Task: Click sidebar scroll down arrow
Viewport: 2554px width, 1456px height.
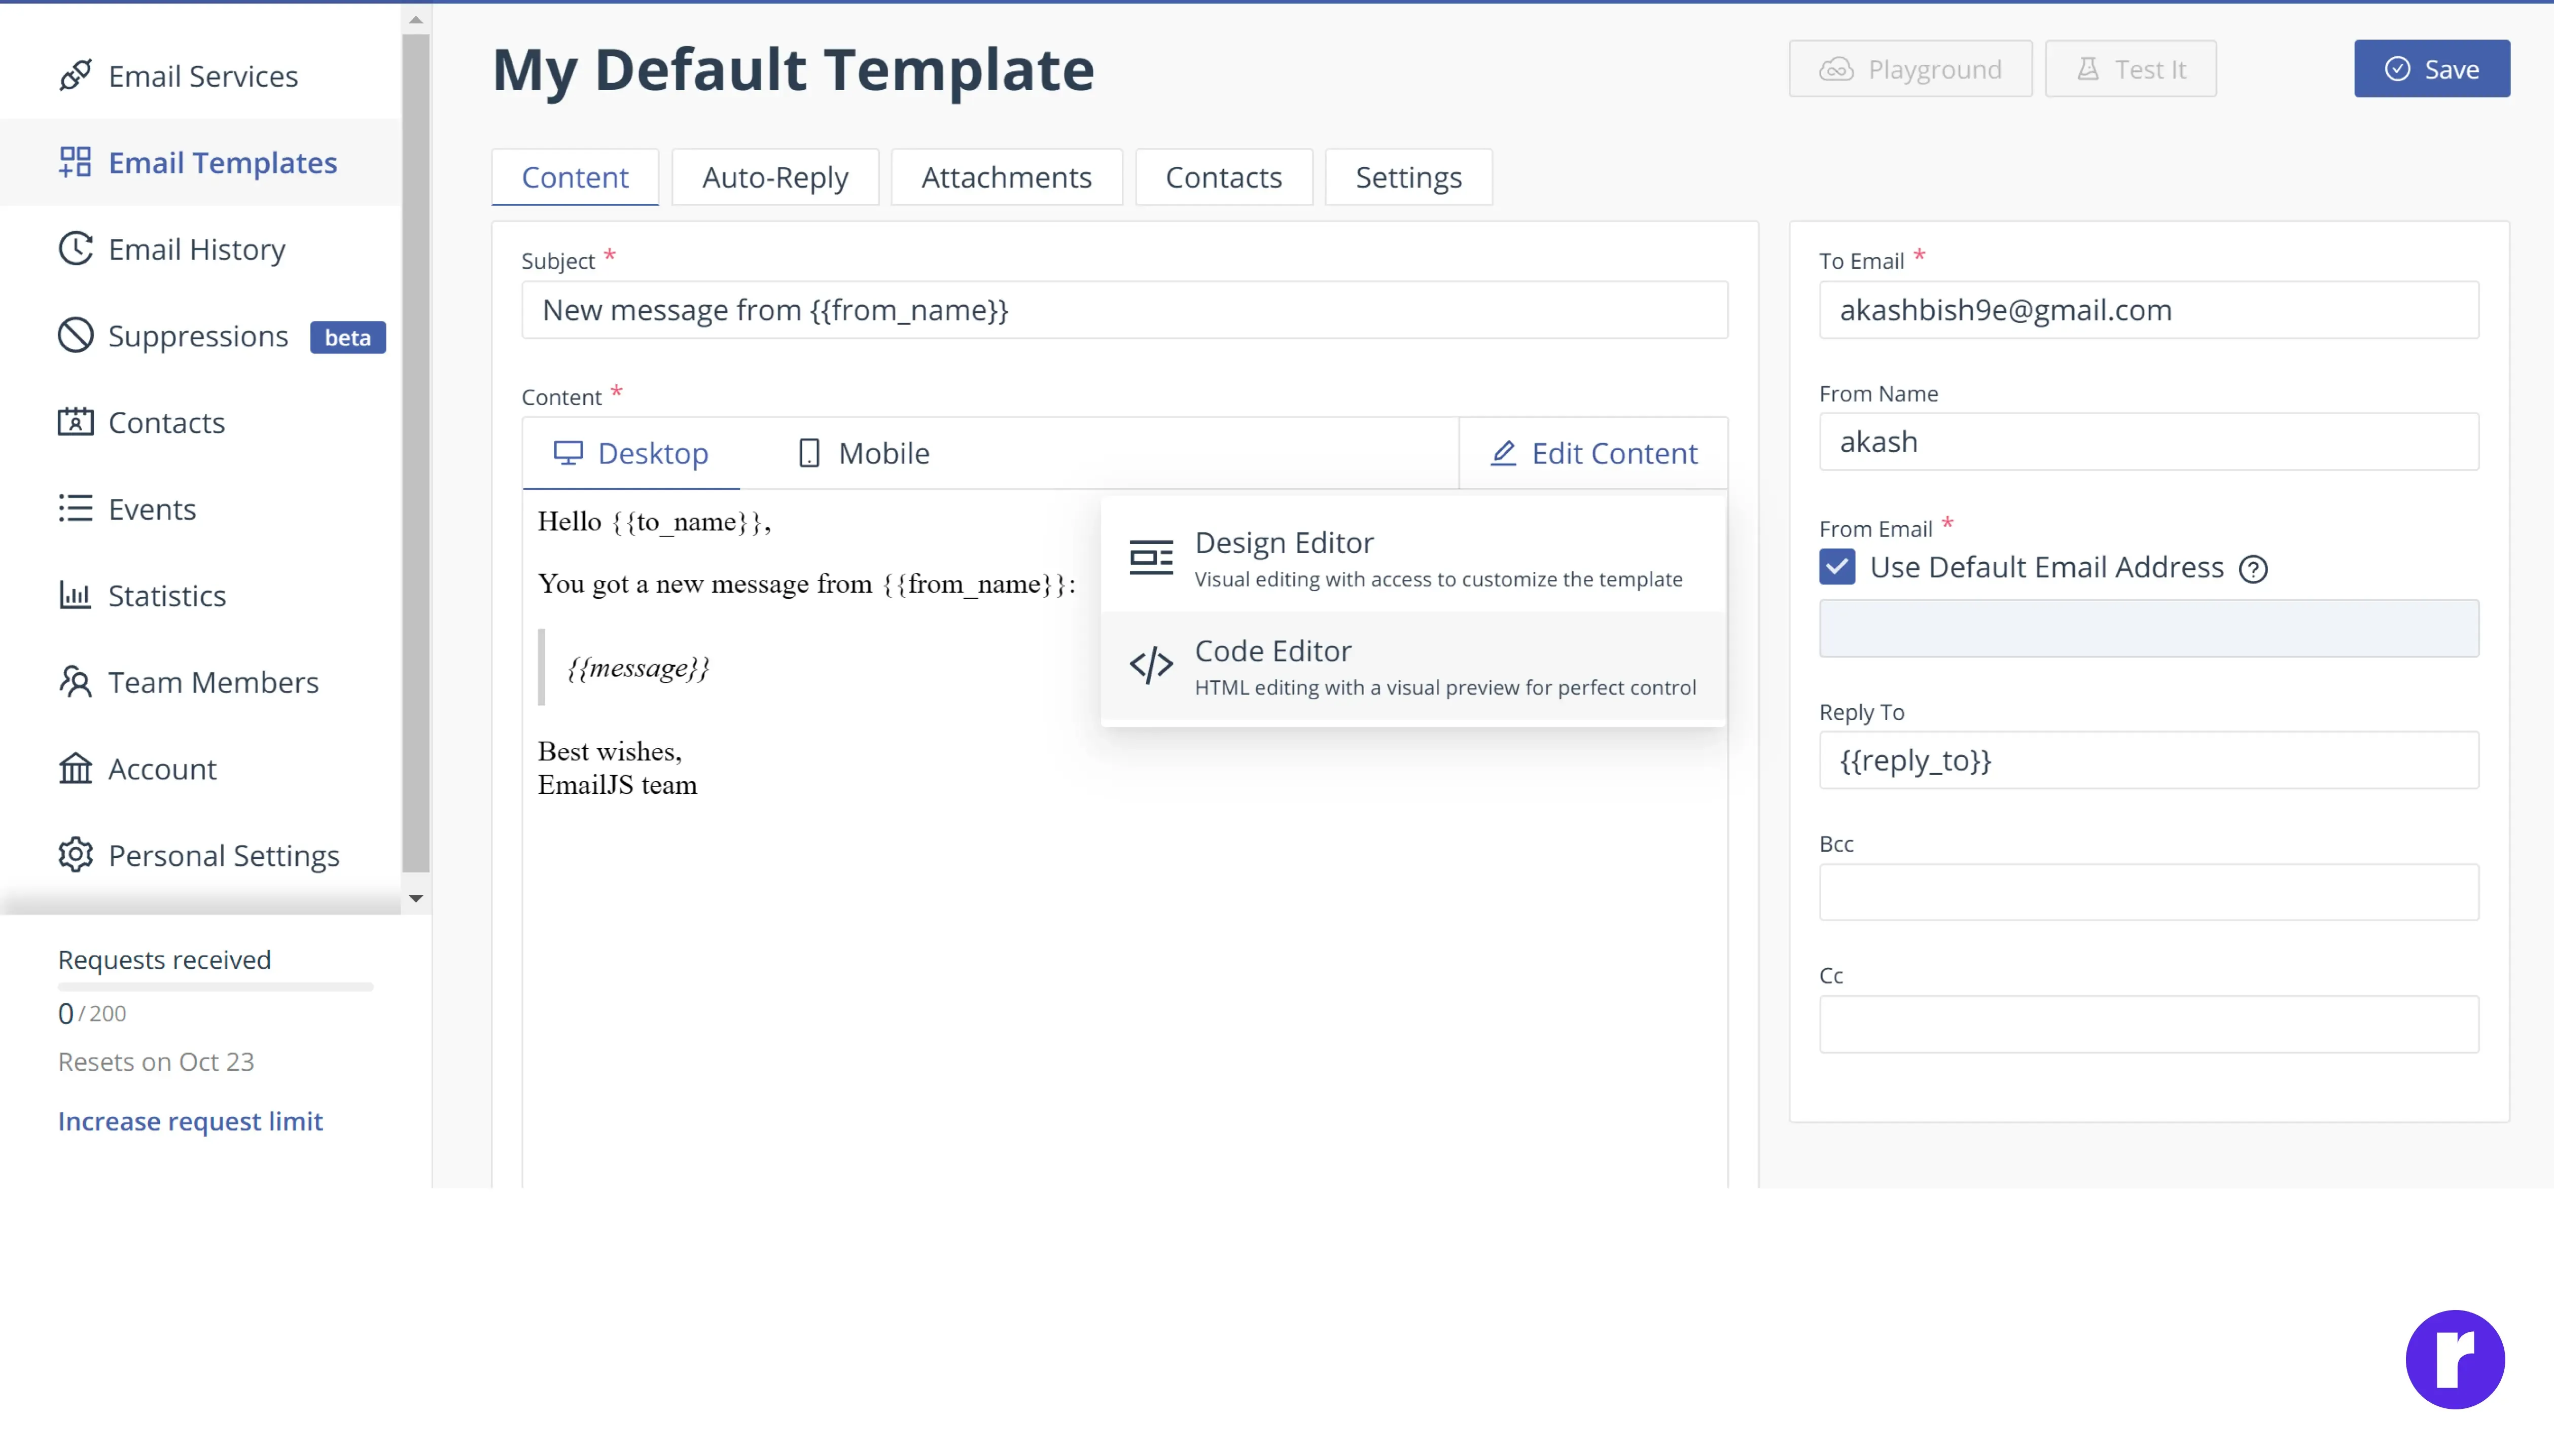Action: pos(416,898)
